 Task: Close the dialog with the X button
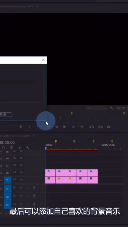tap(43, 60)
